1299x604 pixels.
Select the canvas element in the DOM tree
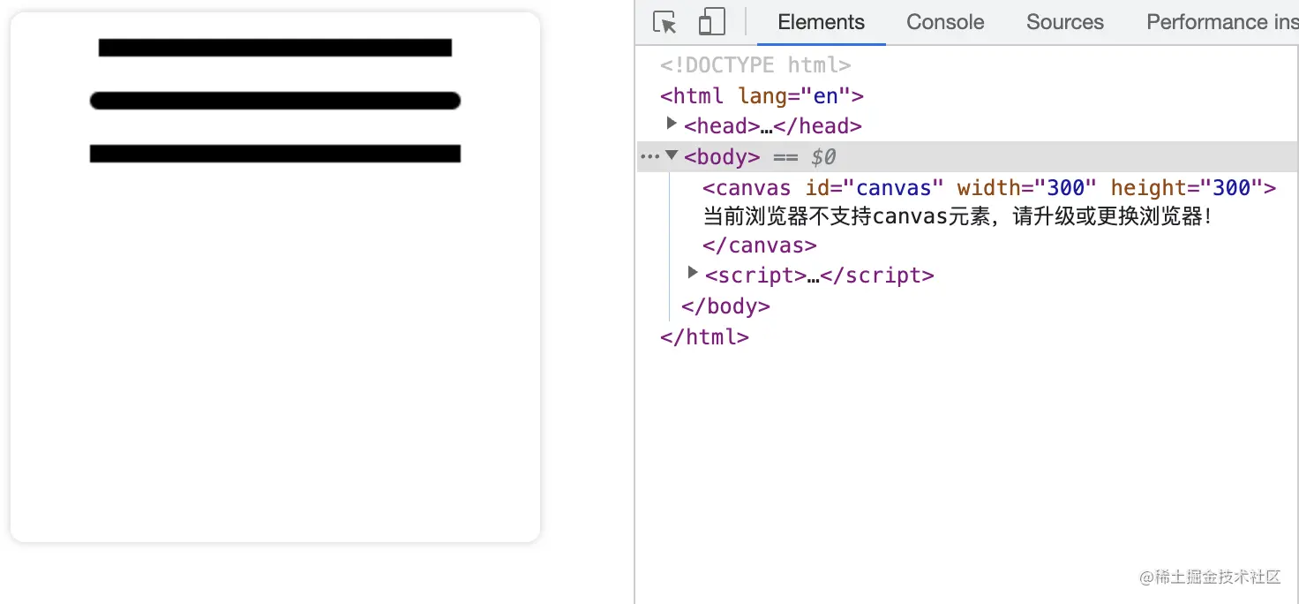tap(746, 187)
